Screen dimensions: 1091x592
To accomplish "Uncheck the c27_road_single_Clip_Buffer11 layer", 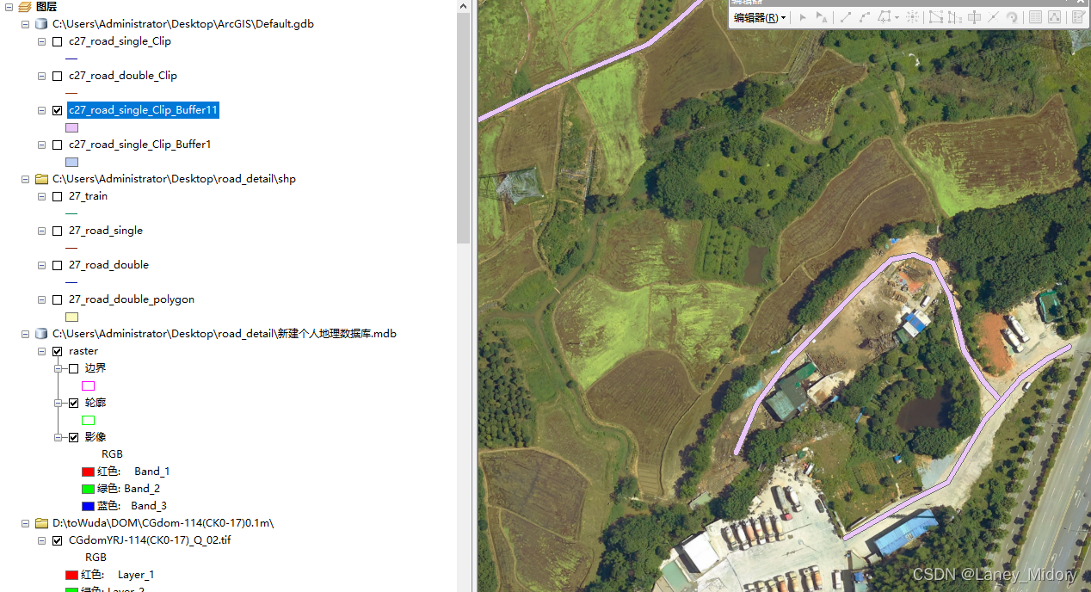I will pos(58,110).
